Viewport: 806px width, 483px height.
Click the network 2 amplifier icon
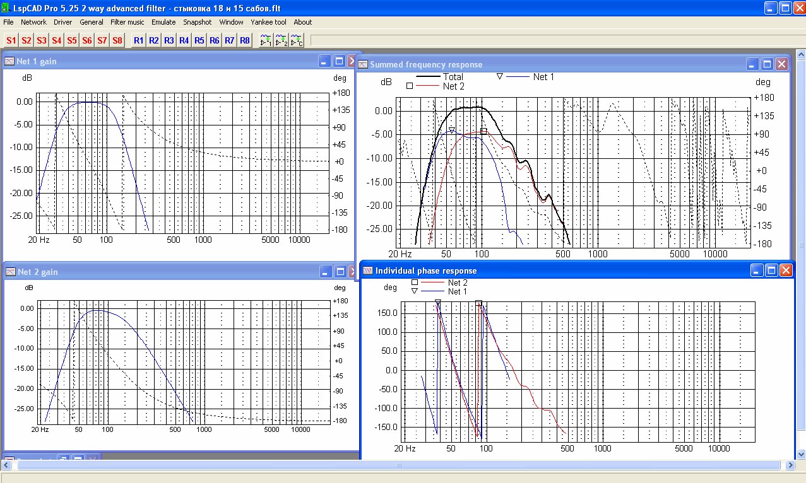coord(282,40)
